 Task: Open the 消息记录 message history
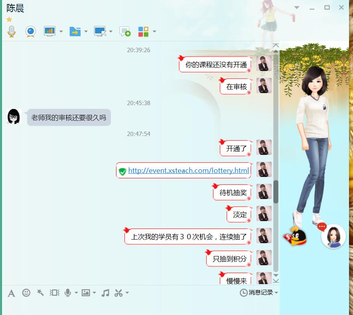258,293
